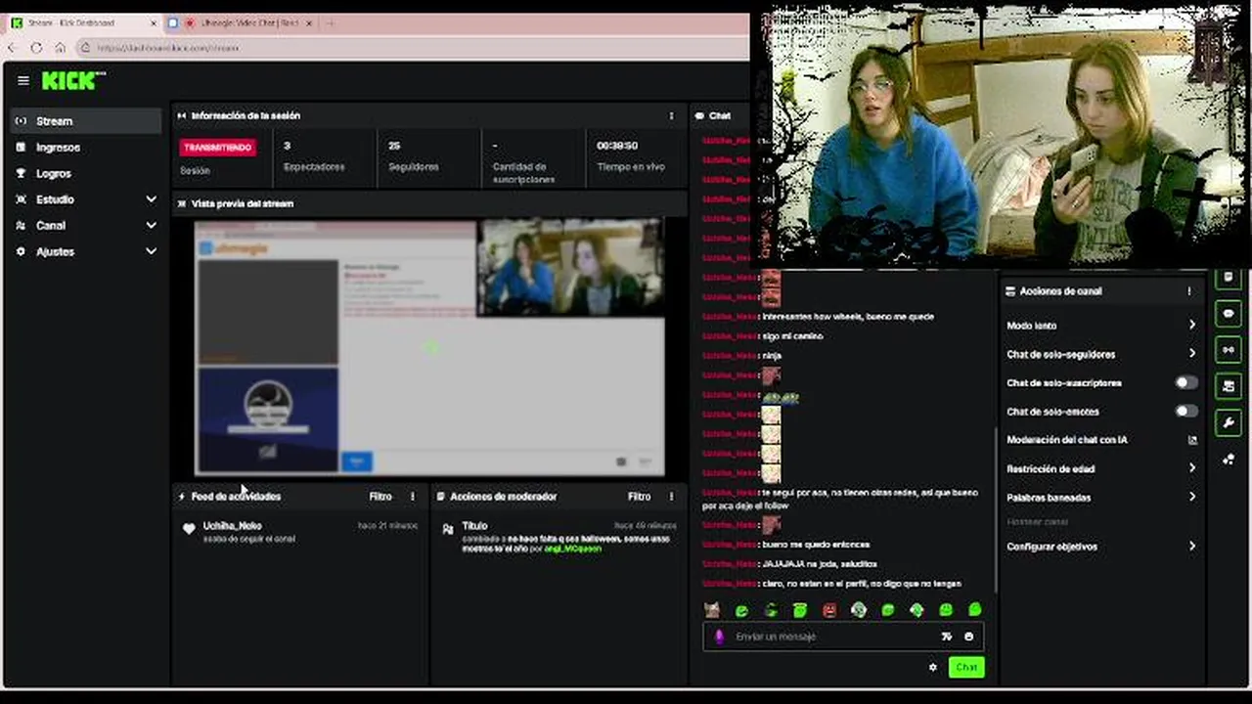1252x704 pixels.
Task: Click the purple gem icon in message box
Action: [x=719, y=637]
